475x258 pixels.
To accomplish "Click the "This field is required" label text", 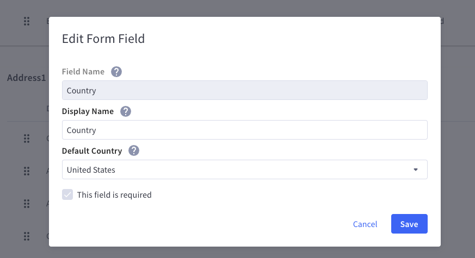I will tap(114, 195).
